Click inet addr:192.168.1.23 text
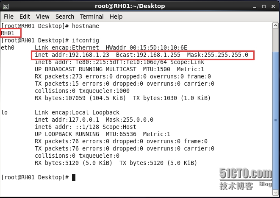This screenshot has width=280, height=198. 72,55
